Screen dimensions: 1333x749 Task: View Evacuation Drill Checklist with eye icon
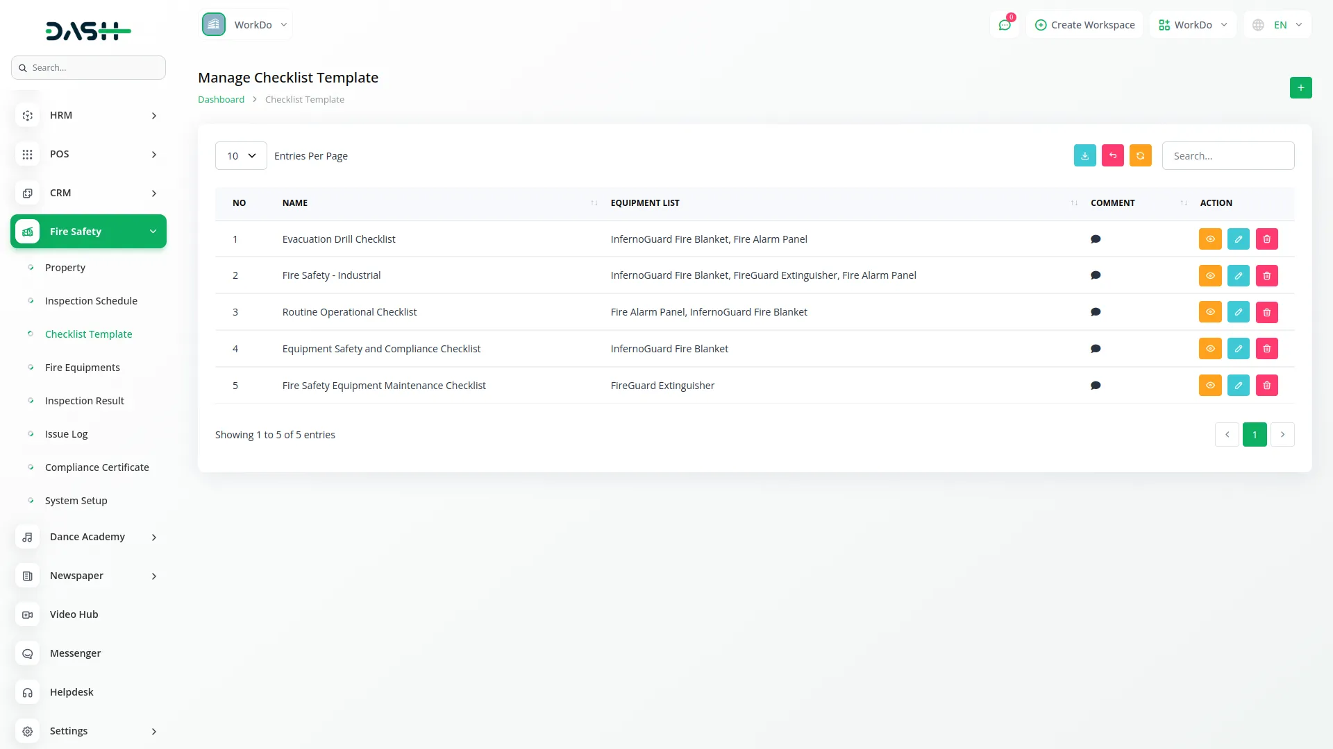point(1209,239)
